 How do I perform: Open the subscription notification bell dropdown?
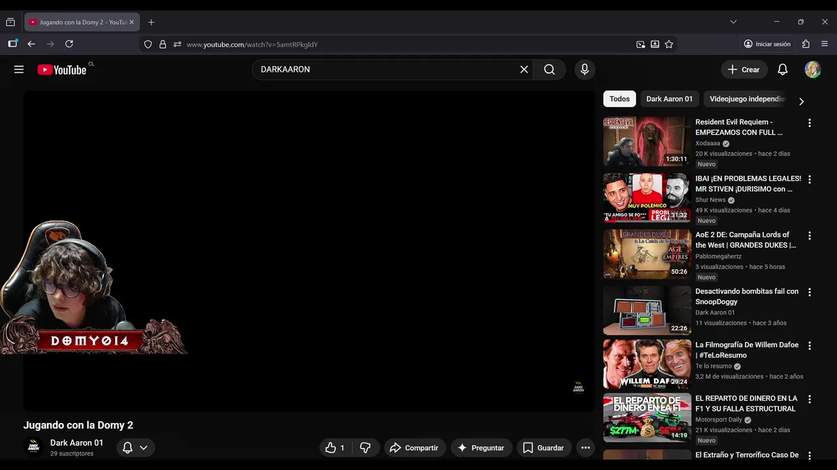point(136,448)
